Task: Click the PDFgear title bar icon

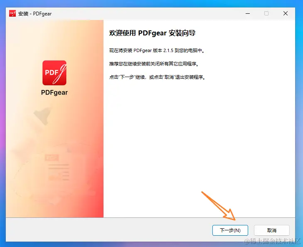Action: 12,14
